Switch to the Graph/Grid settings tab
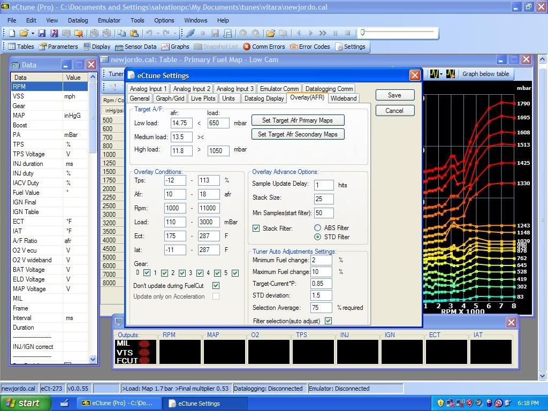Screen dimensions: 548x411 click(170, 98)
